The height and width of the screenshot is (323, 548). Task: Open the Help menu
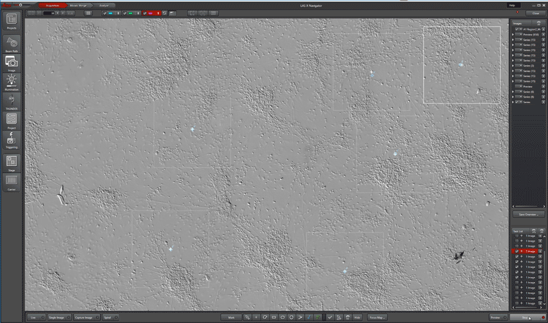tap(512, 5)
